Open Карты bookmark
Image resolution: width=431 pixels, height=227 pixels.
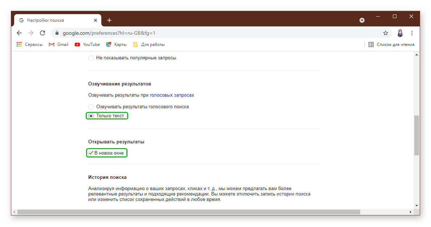(x=116, y=45)
